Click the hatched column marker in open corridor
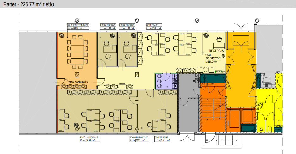 click(137, 75)
